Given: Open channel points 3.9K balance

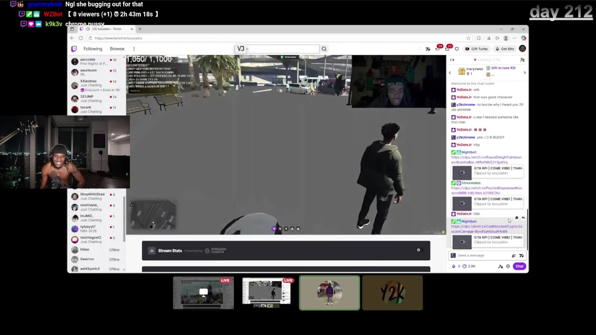Looking at the screenshot, I should click(469, 266).
